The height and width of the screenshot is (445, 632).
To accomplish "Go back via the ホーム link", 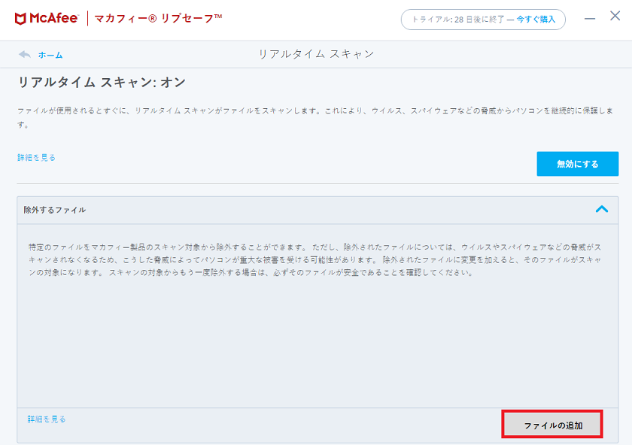I will pyautogui.click(x=50, y=55).
